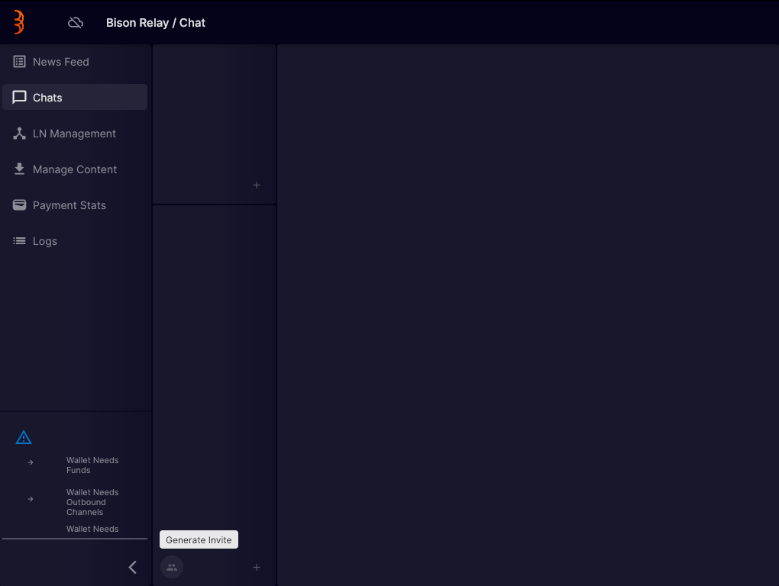
Task: Open Wallet Needs Outbound Channels notice
Action: (92, 502)
